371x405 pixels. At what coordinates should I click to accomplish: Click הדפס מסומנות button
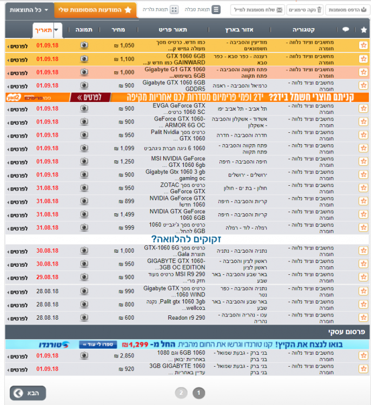pyautogui.click(x=347, y=10)
